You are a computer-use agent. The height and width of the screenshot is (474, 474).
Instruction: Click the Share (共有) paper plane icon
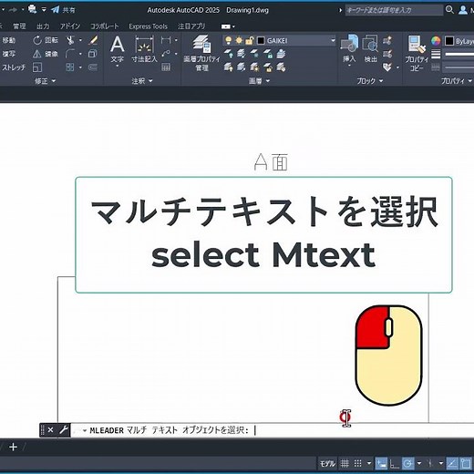[x=56, y=10]
